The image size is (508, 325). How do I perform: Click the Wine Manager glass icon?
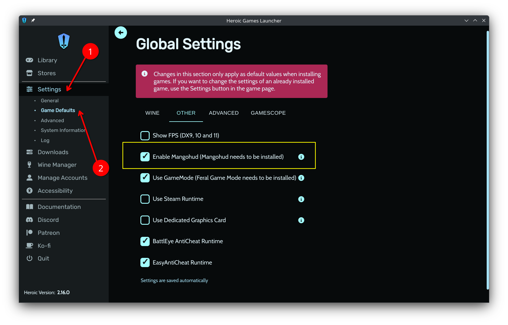(29, 165)
